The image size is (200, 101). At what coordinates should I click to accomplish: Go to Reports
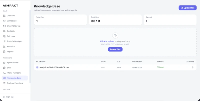click(x=15, y=52)
